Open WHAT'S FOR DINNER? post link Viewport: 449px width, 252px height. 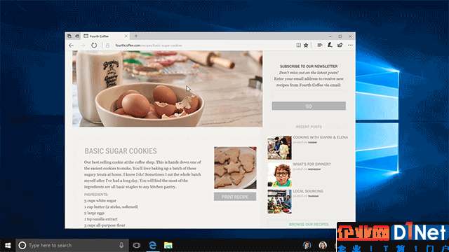(x=311, y=164)
